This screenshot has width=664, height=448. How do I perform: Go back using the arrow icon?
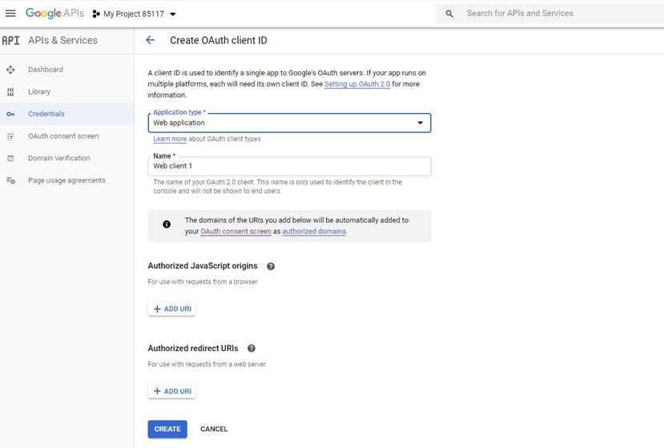[150, 40]
